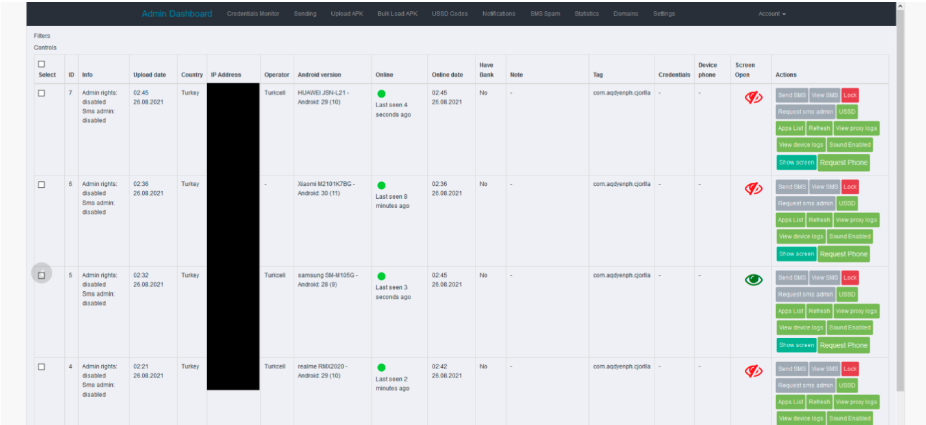926x425 pixels.
Task: Click Request Phone for Xiaomi device
Action: pos(843,254)
